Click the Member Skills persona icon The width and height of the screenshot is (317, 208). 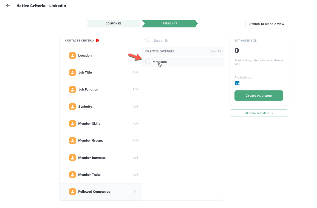point(72,124)
